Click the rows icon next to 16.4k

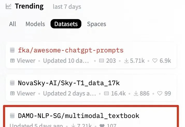pyautogui.click(x=106, y=93)
